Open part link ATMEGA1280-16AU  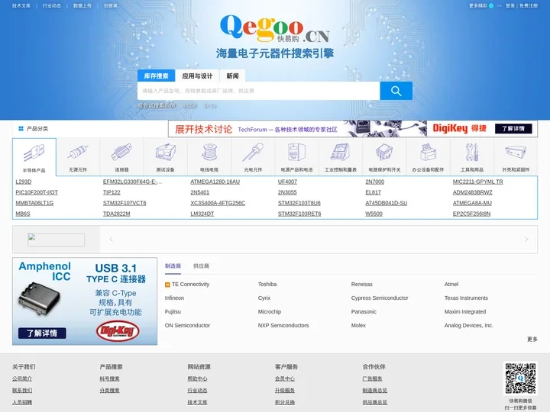coord(215,182)
